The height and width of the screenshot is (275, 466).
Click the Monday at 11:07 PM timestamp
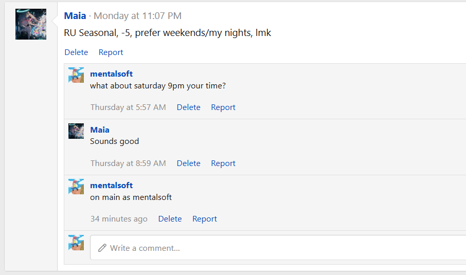[x=137, y=16]
